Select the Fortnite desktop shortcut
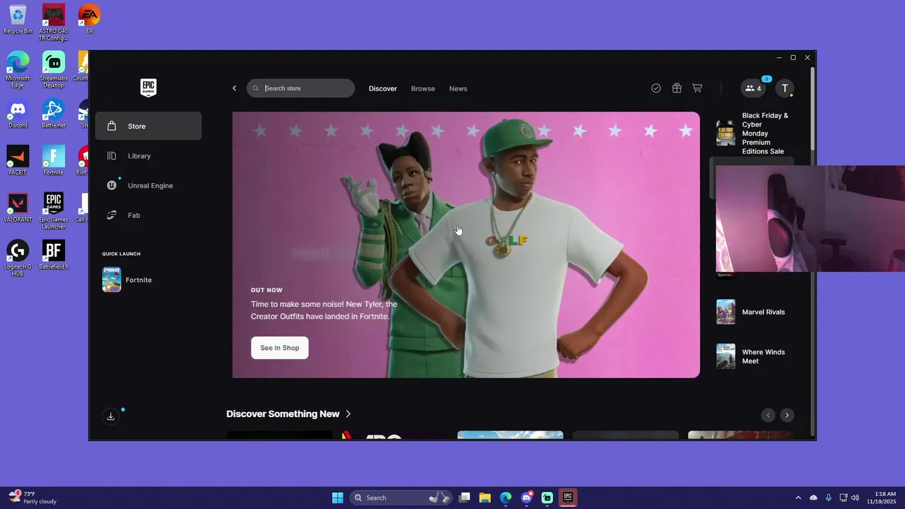Screen dimensions: 905x509 [54, 160]
